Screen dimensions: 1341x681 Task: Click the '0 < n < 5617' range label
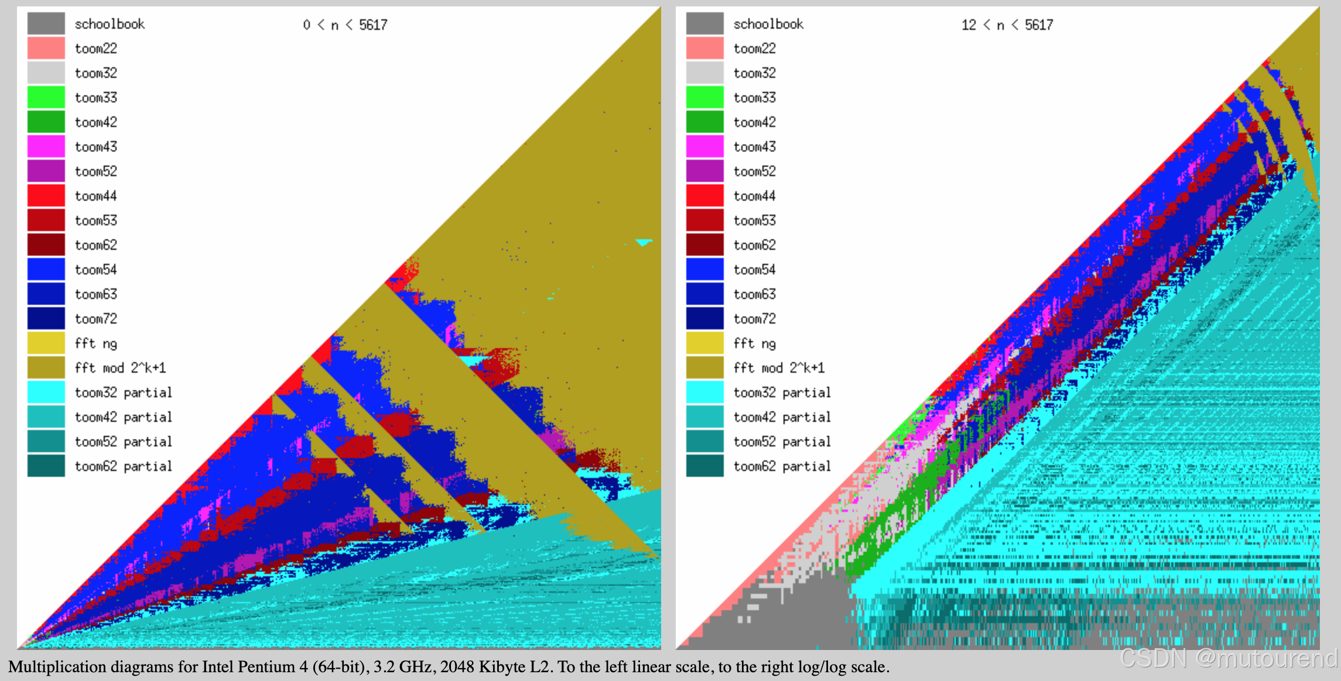(x=345, y=25)
